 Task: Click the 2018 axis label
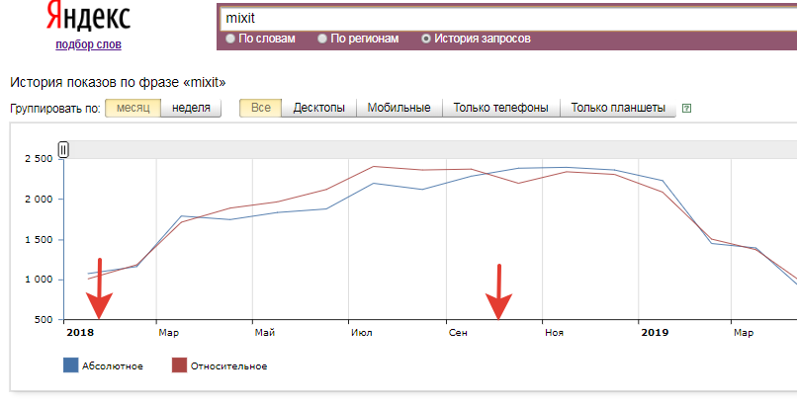(80, 333)
